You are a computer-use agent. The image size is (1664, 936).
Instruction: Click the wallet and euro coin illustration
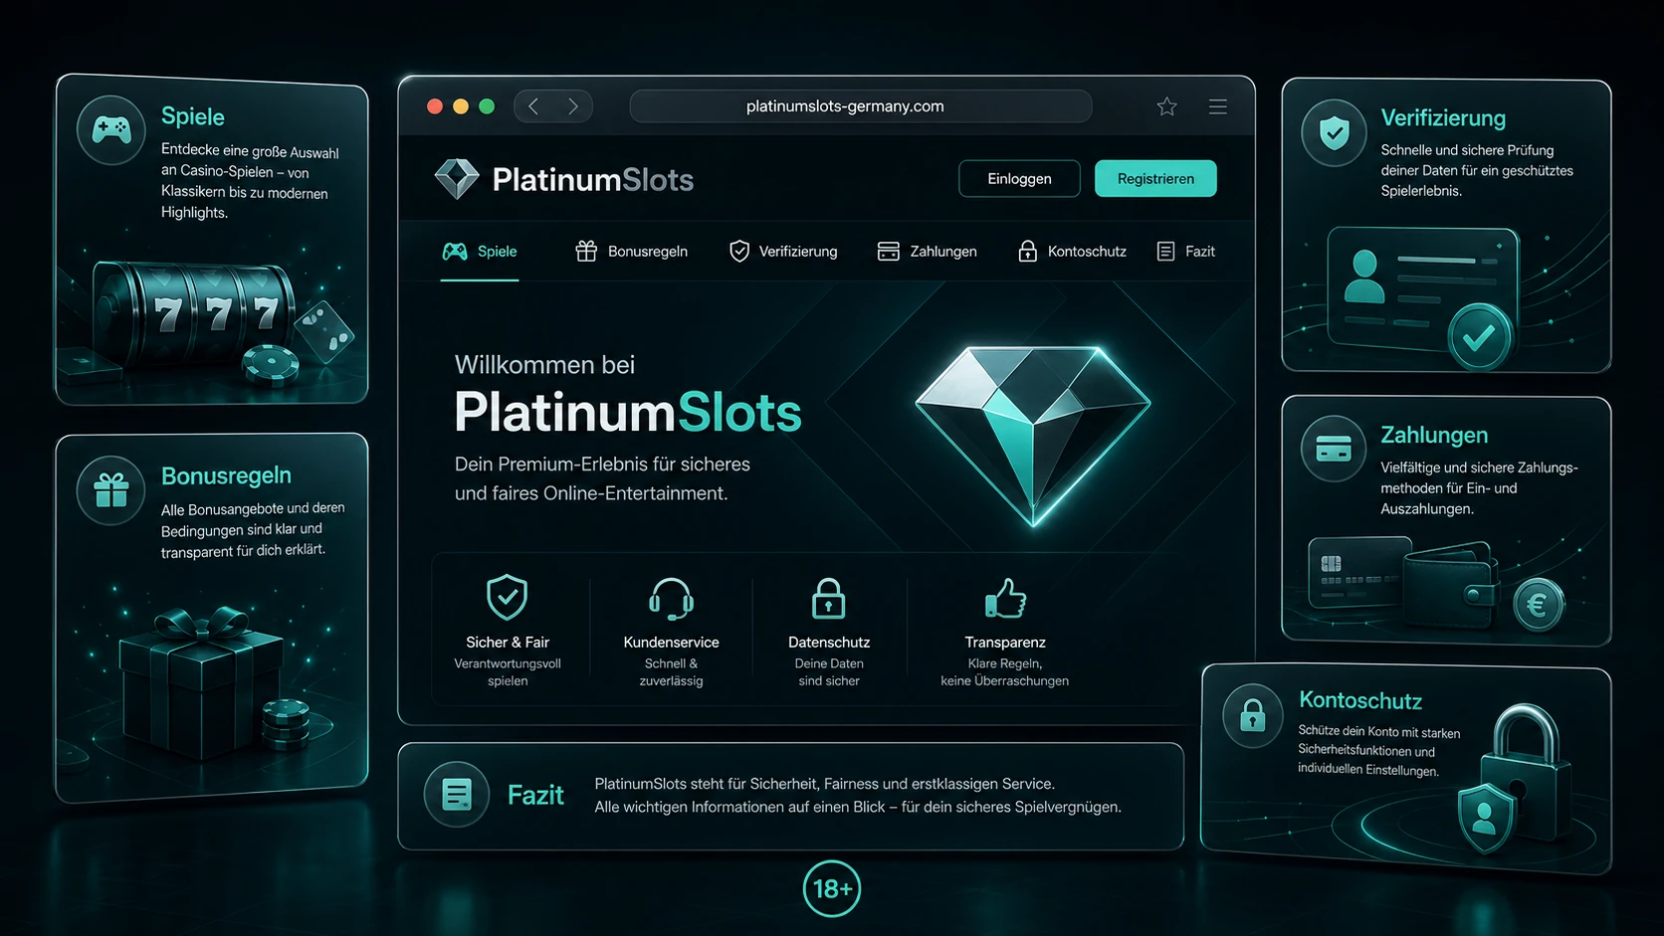1438,585
